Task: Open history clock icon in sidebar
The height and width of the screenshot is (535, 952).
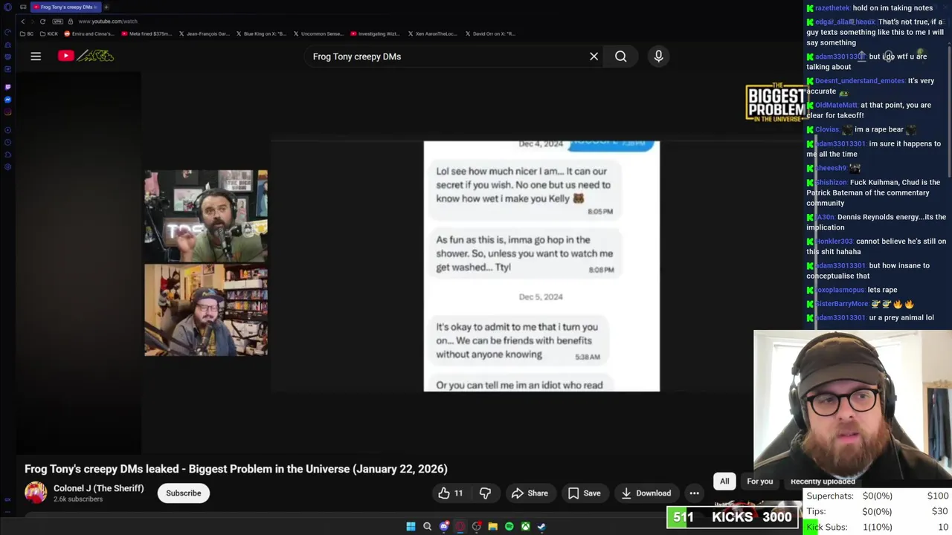Action: (7, 142)
